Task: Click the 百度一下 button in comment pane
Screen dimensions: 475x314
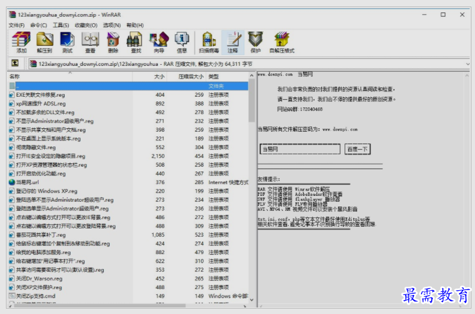Action: tap(358, 149)
